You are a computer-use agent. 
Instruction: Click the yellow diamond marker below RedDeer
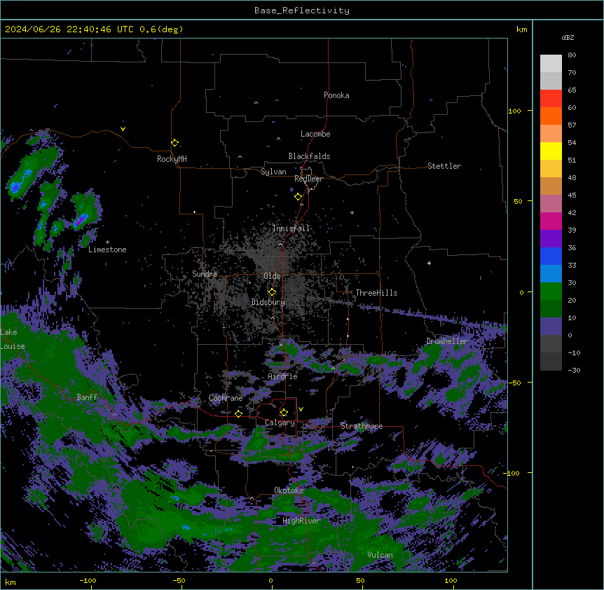coord(298,197)
